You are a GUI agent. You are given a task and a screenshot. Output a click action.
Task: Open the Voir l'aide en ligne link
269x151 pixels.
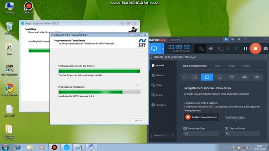pyautogui.click(x=235, y=117)
